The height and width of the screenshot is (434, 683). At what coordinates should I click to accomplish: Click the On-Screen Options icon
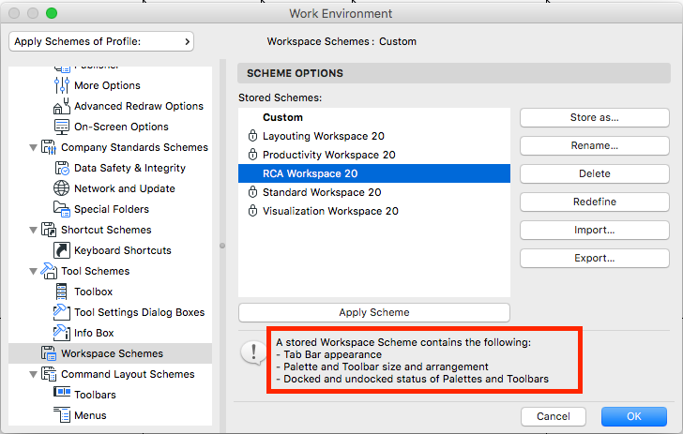point(62,127)
